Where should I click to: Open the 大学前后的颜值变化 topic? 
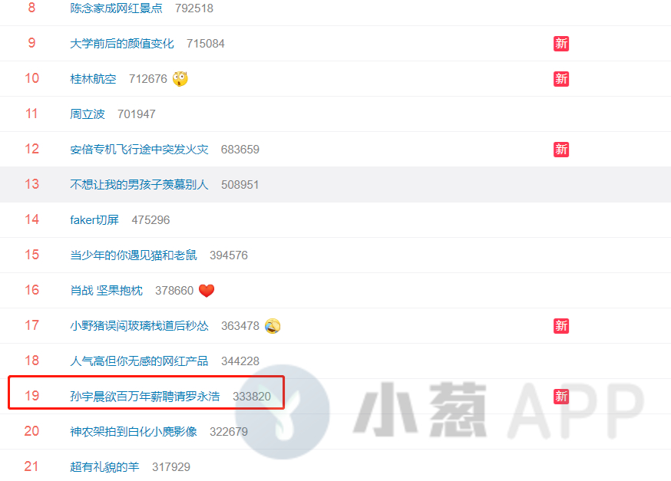[122, 44]
